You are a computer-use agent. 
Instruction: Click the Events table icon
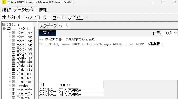[x=14, y=98]
